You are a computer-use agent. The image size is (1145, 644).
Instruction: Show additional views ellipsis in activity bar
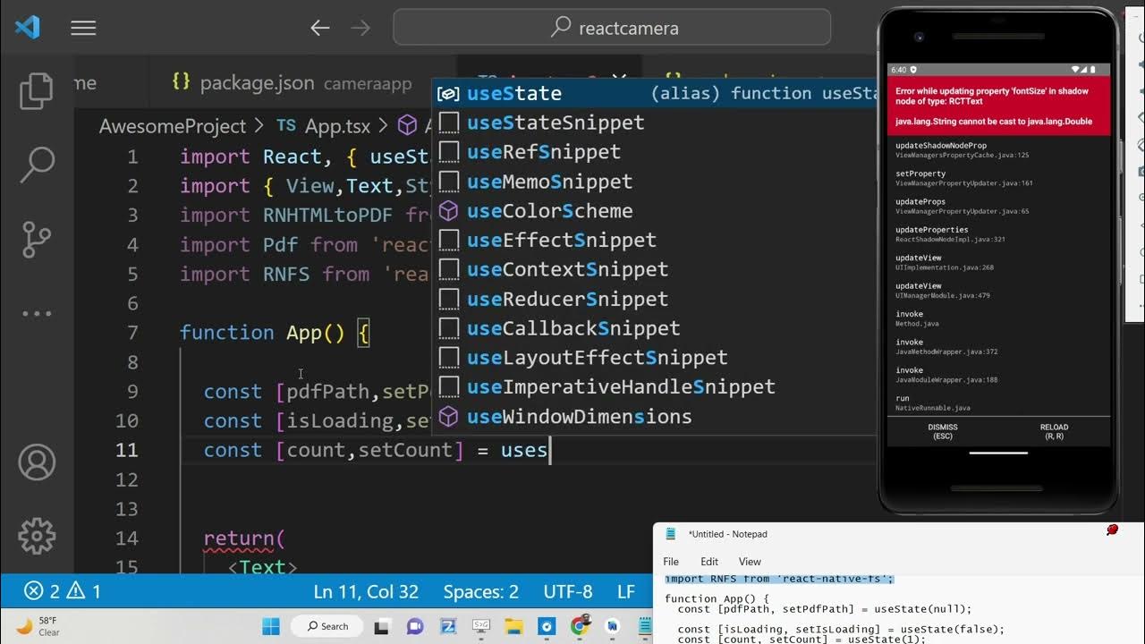tap(37, 314)
